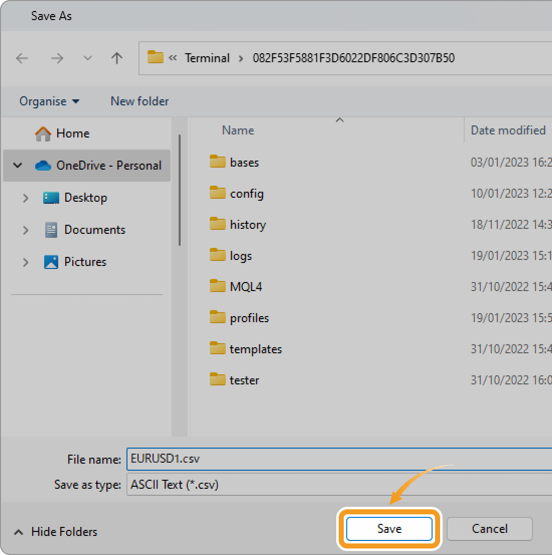The width and height of the screenshot is (552, 555).
Task: Click the history folder icon
Action: pyautogui.click(x=217, y=224)
